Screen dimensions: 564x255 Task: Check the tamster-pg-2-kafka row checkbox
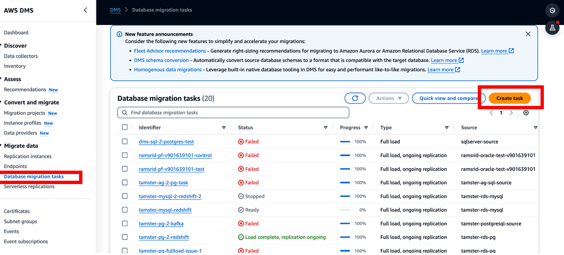(x=125, y=224)
